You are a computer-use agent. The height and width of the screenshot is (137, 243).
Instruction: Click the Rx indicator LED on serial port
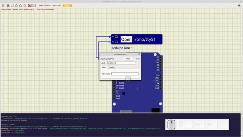pyautogui.click(x=117, y=42)
